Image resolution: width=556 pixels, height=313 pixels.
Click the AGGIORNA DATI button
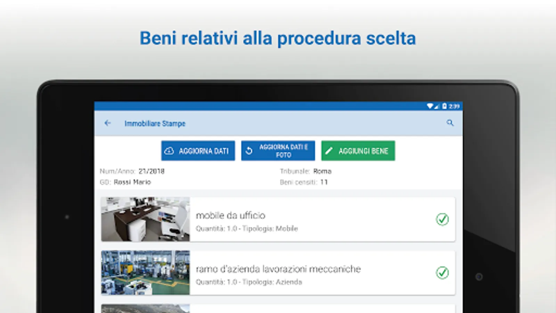point(198,151)
